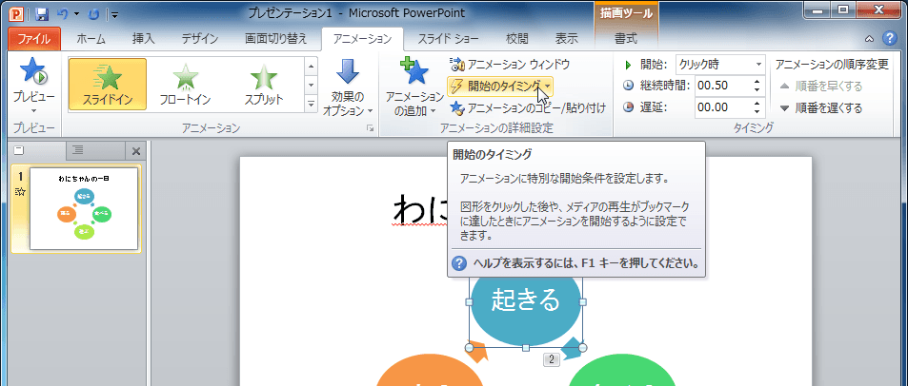Increase 継続時間 duration with up arrow
The image size is (908, 386).
coord(757,82)
